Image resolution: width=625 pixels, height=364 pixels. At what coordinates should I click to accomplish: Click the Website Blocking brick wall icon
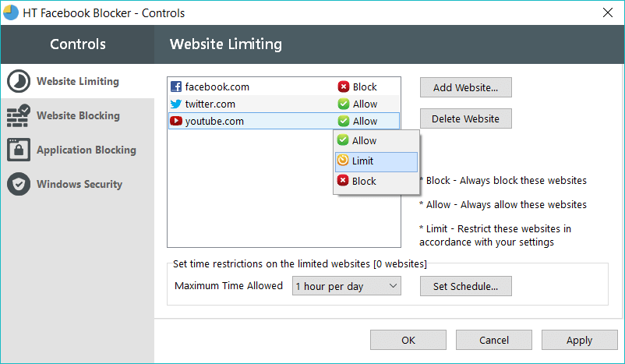(19, 115)
